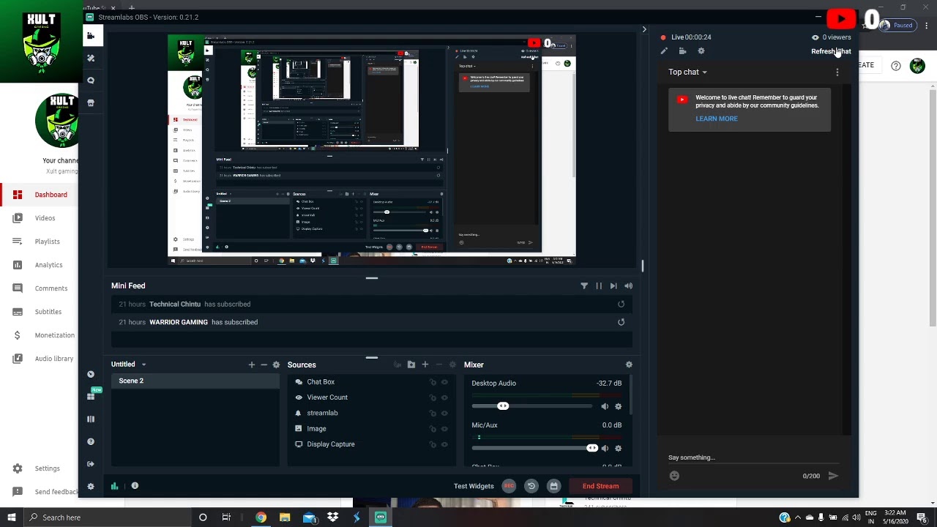The width and height of the screenshot is (937, 527).
Task: Add a new scene with plus icon
Action: (x=252, y=365)
